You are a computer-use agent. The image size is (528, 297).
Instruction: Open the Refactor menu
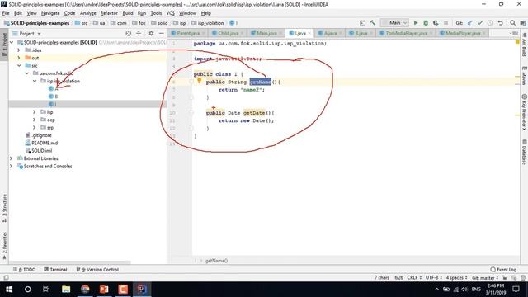(109, 13)
